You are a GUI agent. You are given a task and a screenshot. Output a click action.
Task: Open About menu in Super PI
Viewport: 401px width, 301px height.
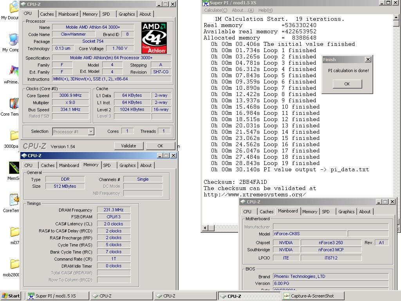[x=243, y=10]
